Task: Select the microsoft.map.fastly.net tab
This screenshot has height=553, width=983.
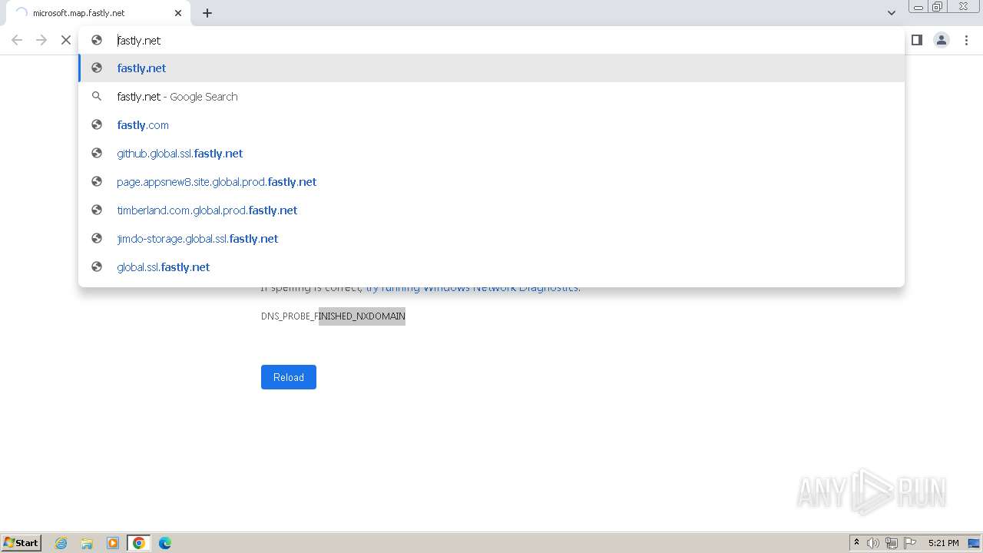Action: pos(98,13)
